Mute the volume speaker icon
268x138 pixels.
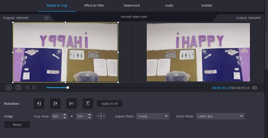[x=254, y=88]
